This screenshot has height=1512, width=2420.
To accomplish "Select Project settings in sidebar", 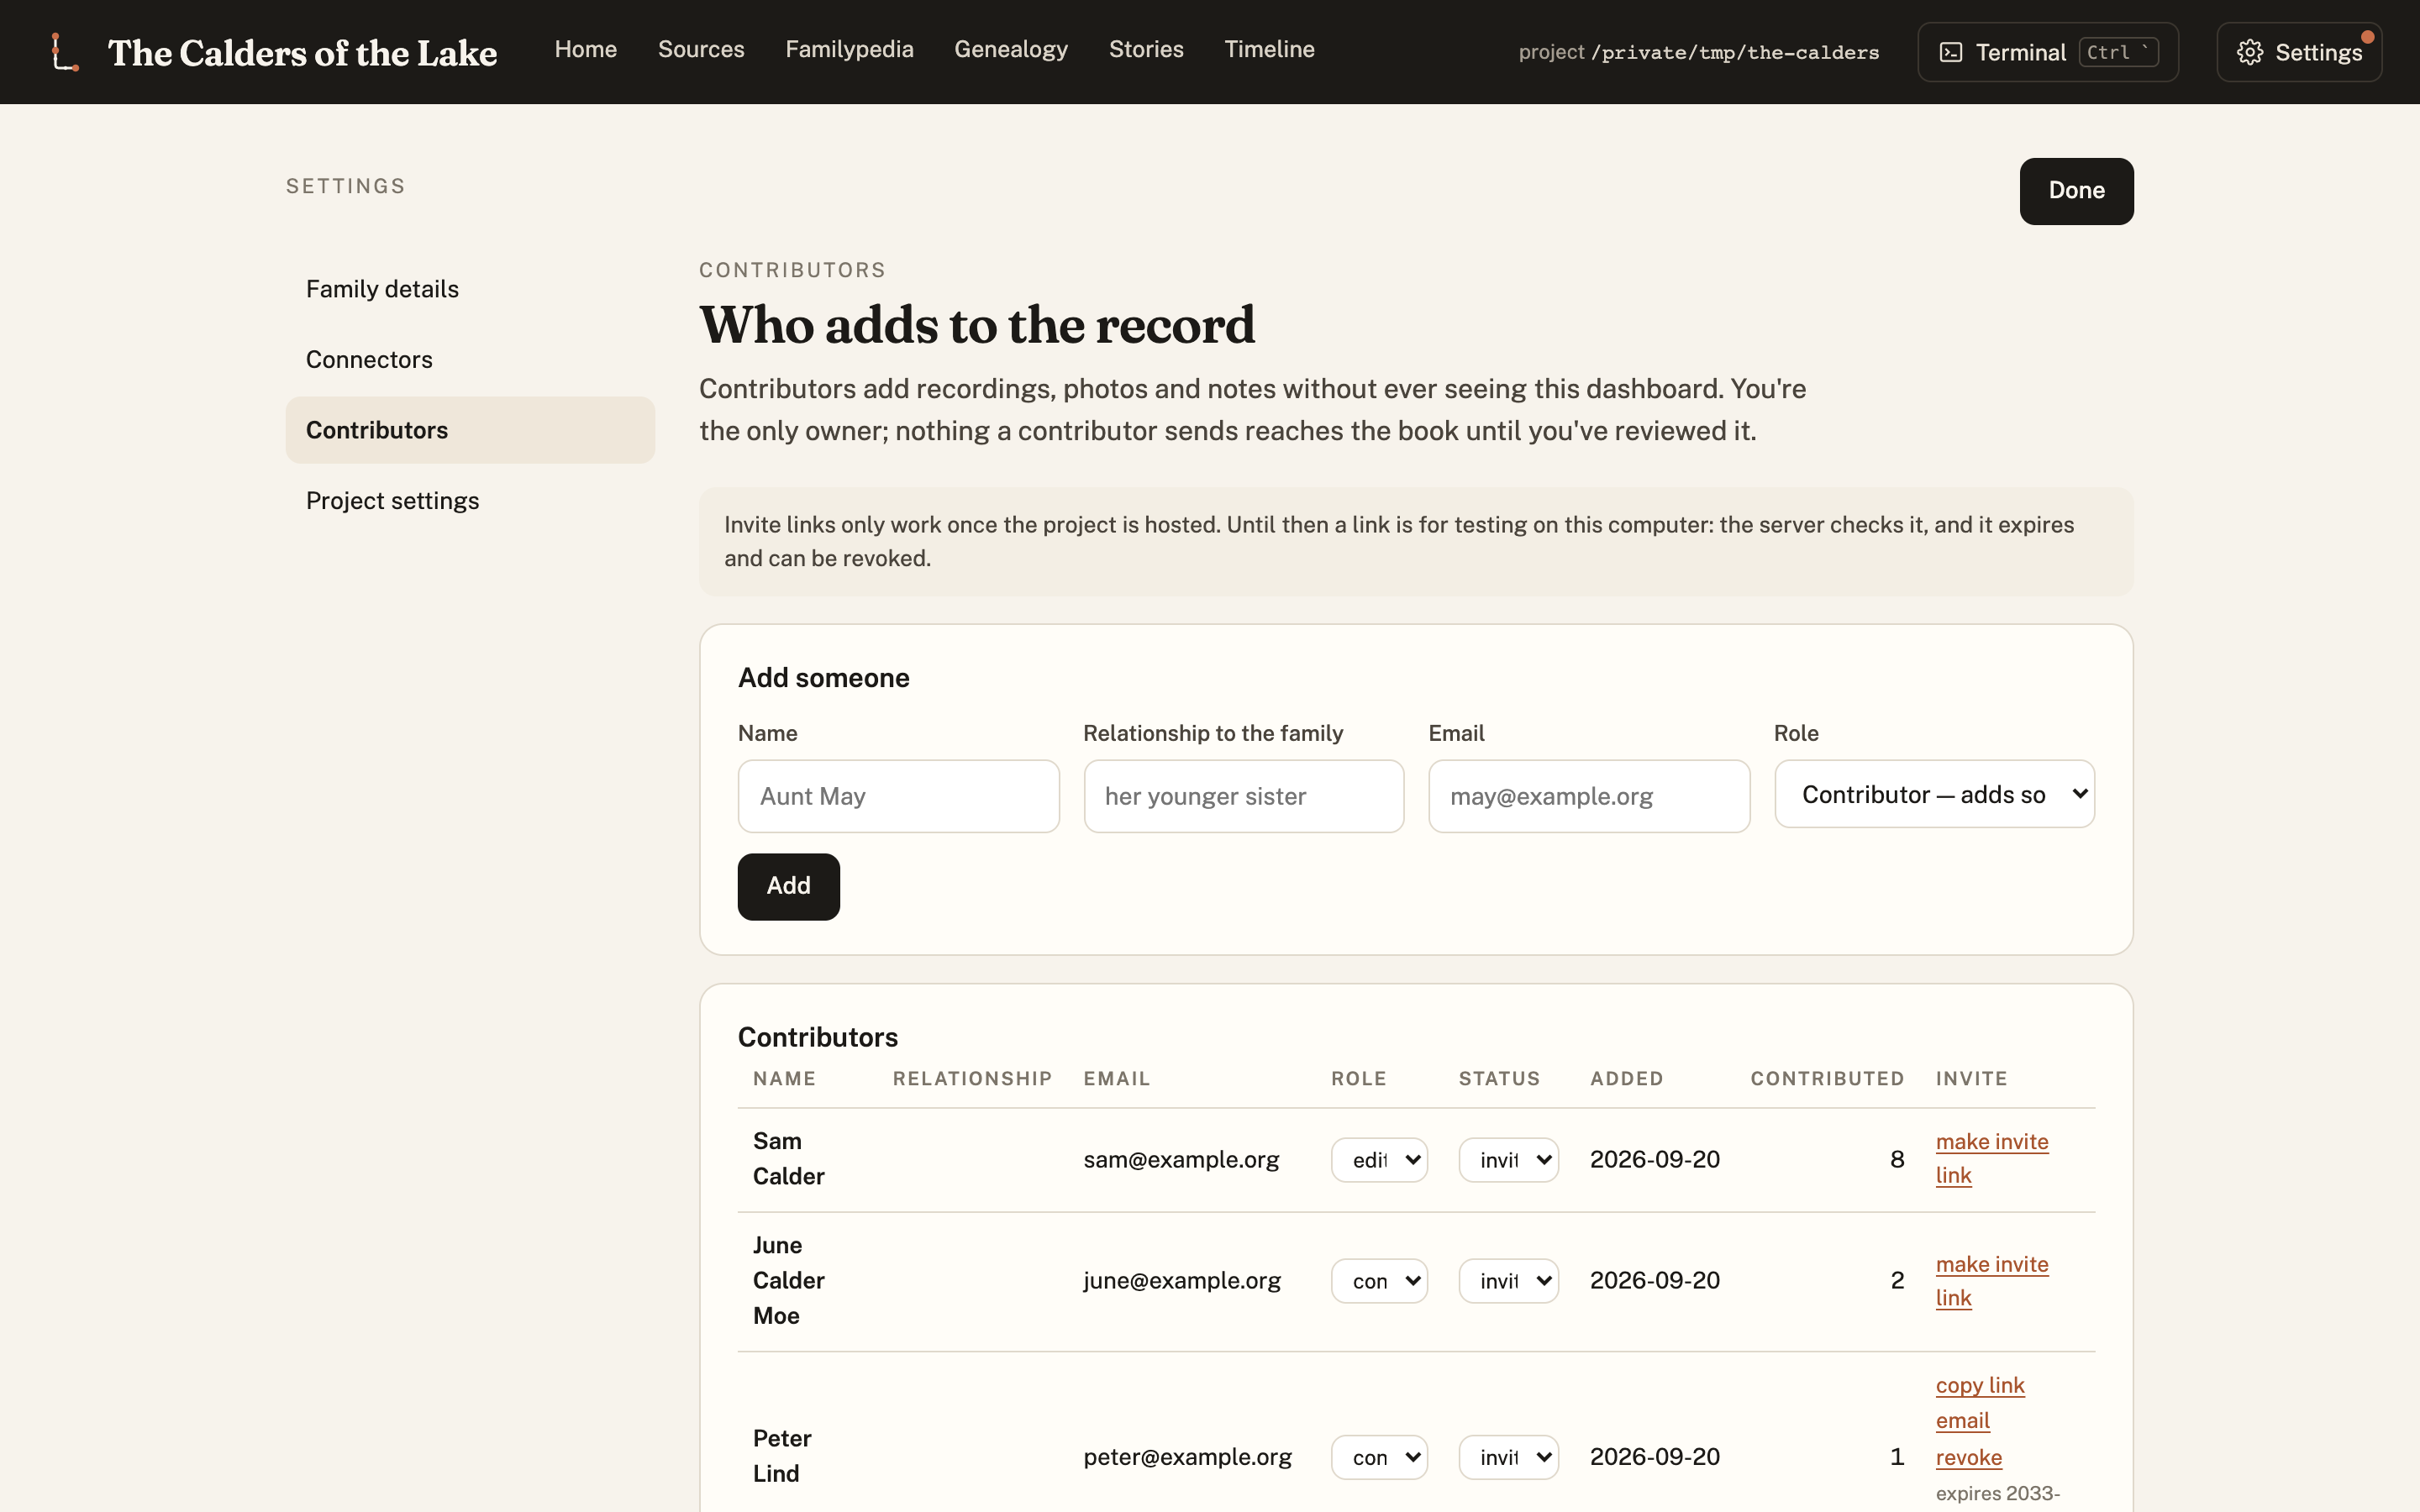I will click(470, 501).
